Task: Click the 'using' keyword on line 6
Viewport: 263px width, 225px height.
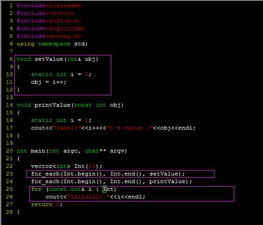Action: (26, 44)
